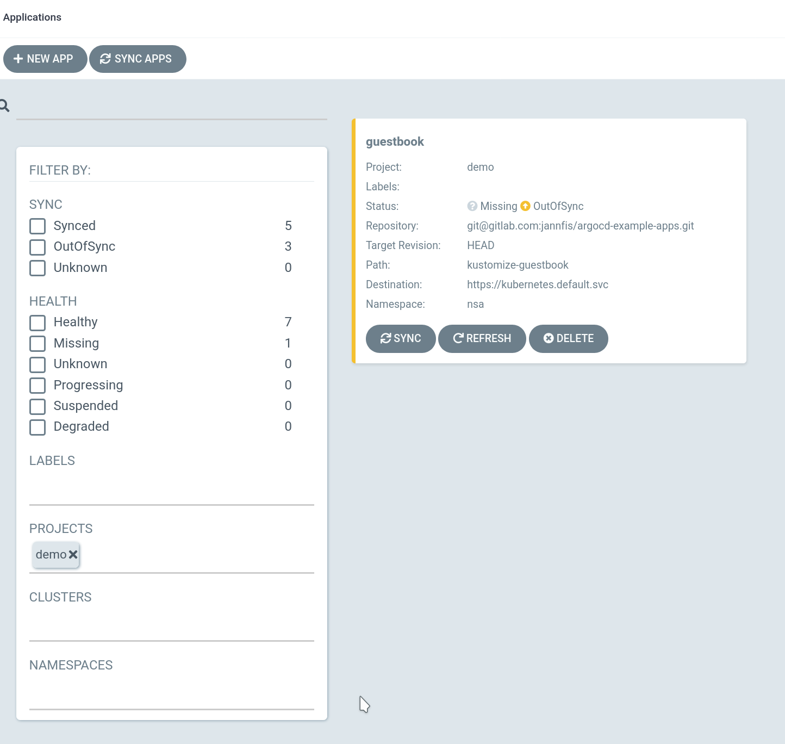
Task: Click the HEAD target revision value
Action: tap(481, 245)
